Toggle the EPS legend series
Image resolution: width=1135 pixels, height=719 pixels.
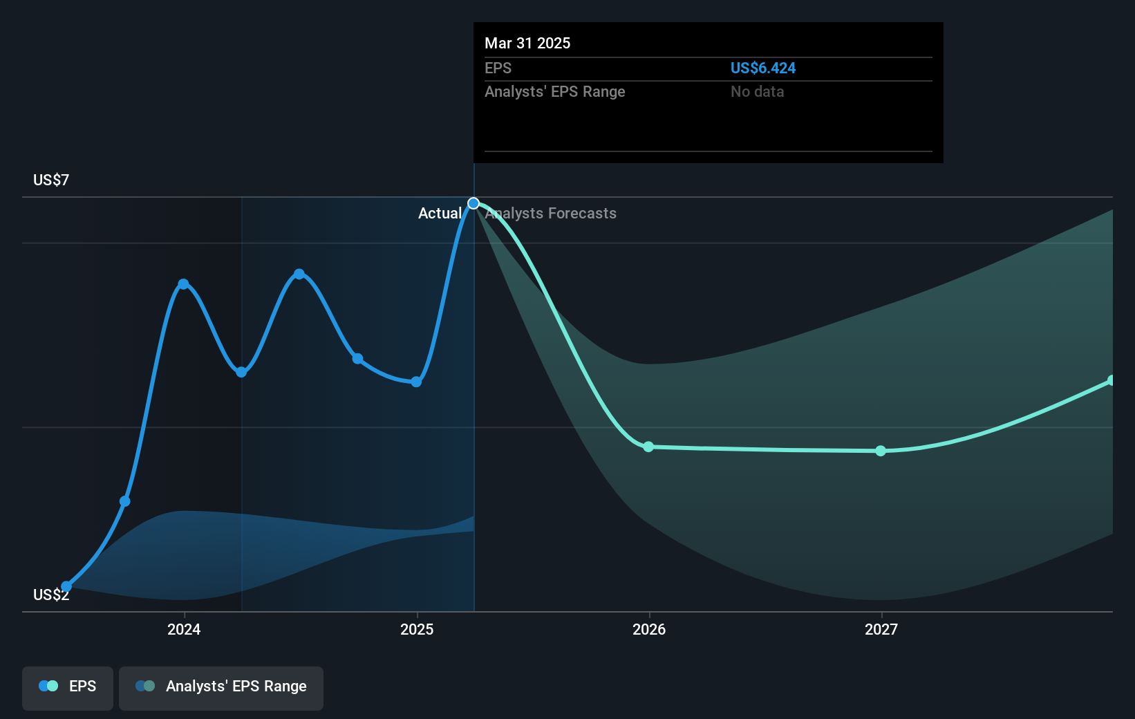[x=68, y=688]
